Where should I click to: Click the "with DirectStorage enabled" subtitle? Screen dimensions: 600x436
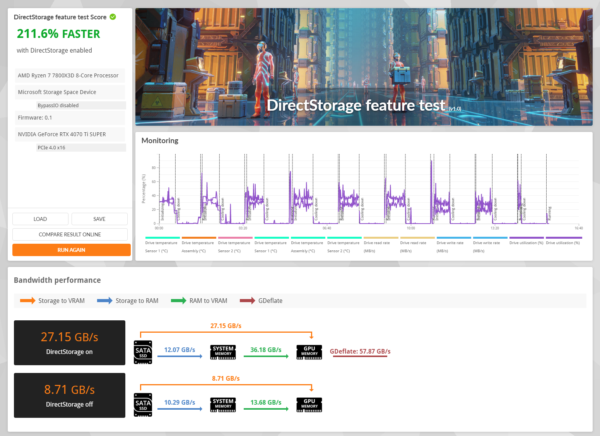coord(55,50)
